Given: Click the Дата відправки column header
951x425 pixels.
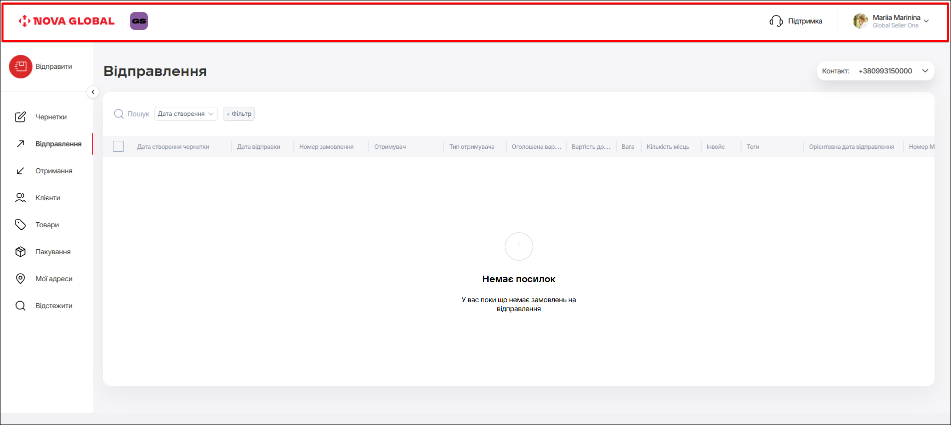Looking at the screenshot, I should [x=258, y=147].
